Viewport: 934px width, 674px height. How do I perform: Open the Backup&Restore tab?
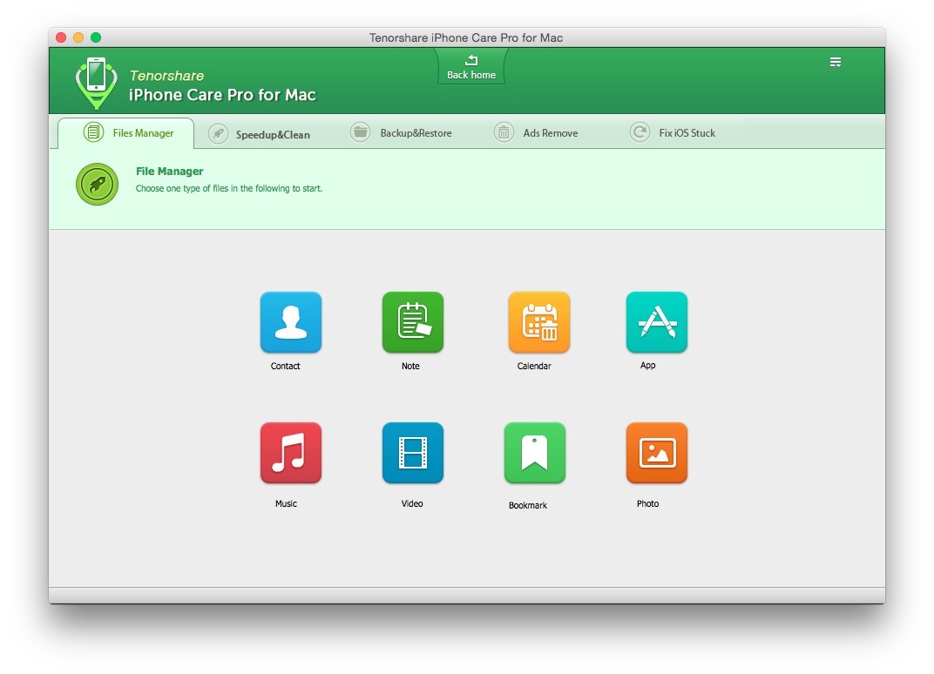coord(403,132)
